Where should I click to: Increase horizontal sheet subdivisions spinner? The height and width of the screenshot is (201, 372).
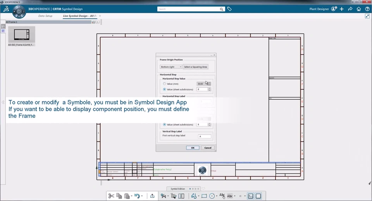point(210,88)
